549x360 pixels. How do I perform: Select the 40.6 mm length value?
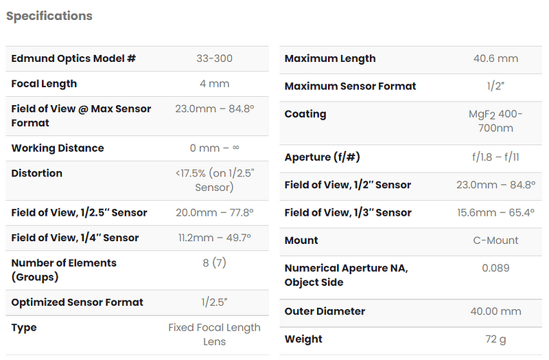(x=495, y=58)
